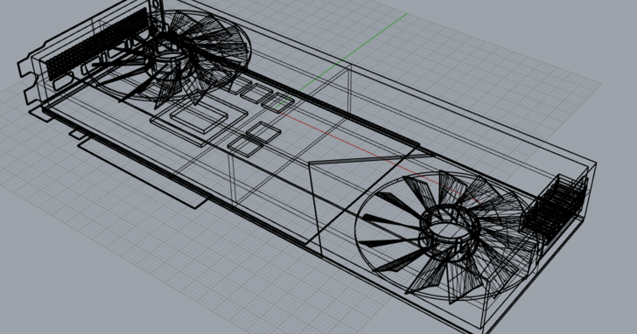Pick the perforated vent grille on left bracket

96,43
